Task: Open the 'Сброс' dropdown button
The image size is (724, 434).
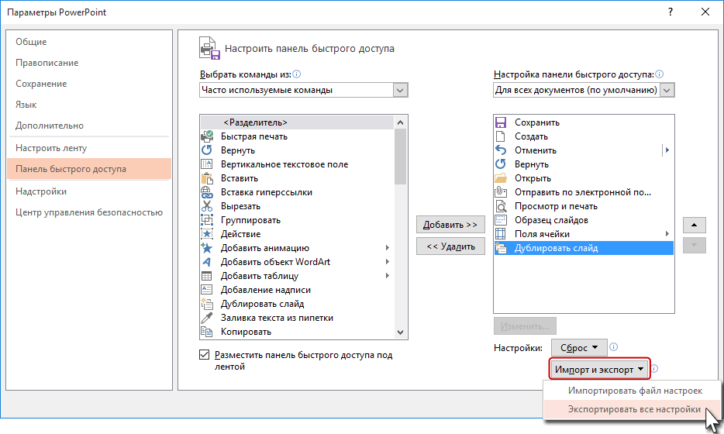Action: point(579,348)
